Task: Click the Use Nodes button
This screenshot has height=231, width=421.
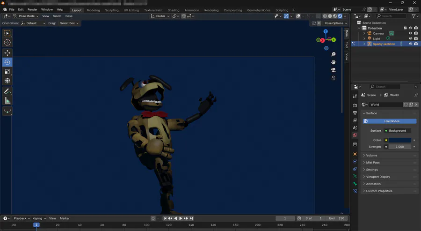Action: 392,121
